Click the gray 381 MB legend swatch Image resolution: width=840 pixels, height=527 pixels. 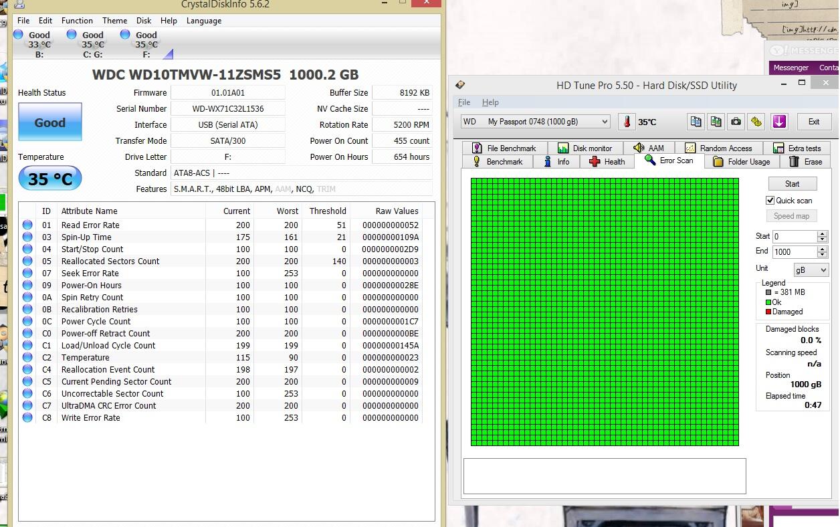pyautogui.click(x=768, y=292)
